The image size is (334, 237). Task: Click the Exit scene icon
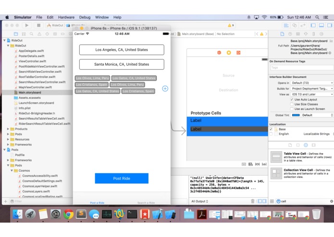238,52
